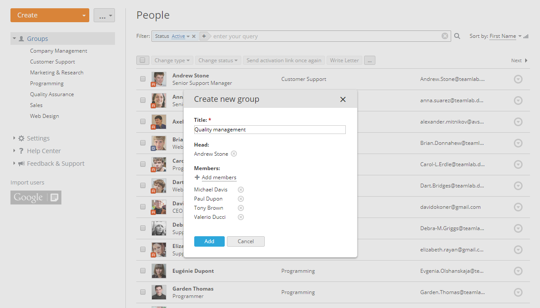Click the Help Center question mark icon
The width and height of the screenshot is (540, 308).
point(21,151)
